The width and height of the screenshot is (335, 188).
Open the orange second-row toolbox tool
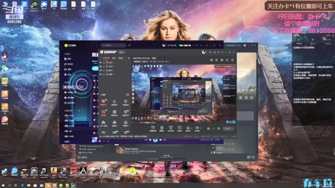pyautogui.click(x=103, y=113)
